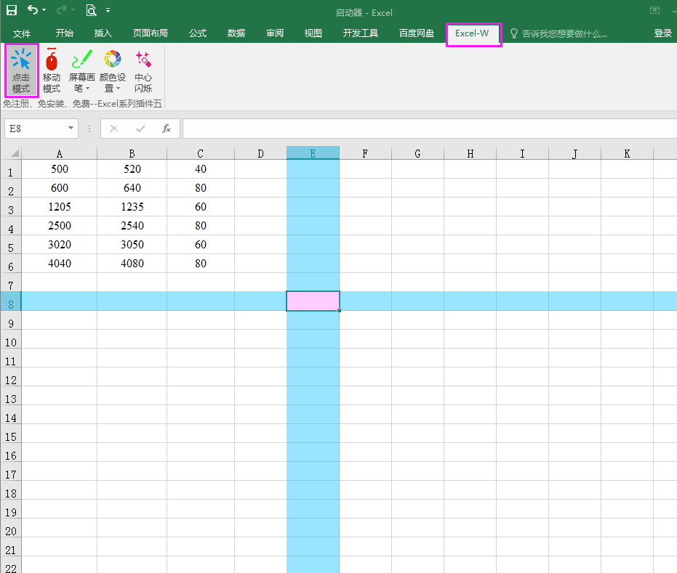Open the 屏幕画笔 screen pen tool

tap(81, 70)
